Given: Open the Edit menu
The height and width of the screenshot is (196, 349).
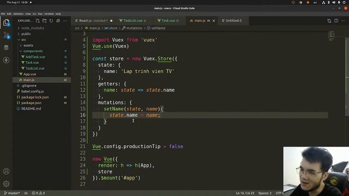Looking at the screenshot, I should pos(9,14).
